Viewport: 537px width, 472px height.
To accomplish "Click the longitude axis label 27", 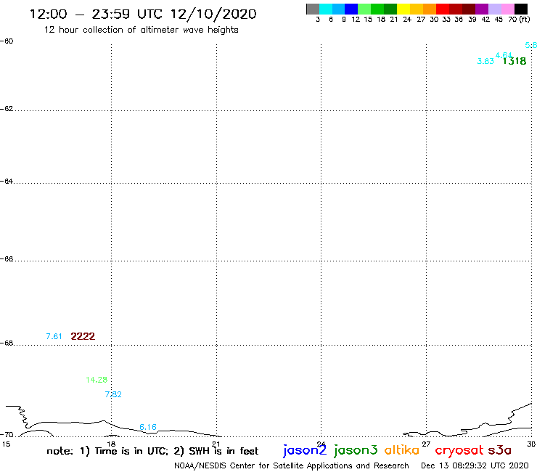I will pos(426,444).
